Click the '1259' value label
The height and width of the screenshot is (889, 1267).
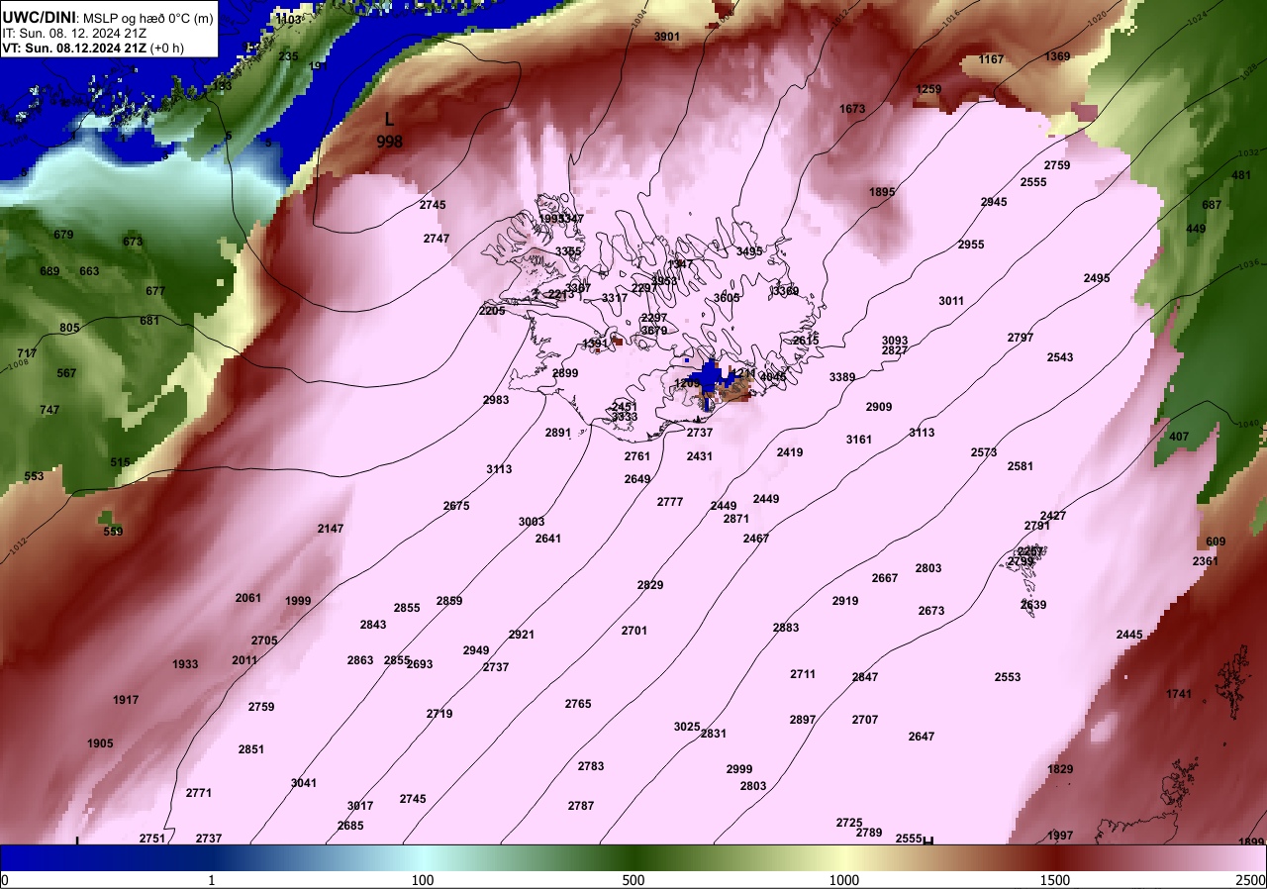pos(928,89)
